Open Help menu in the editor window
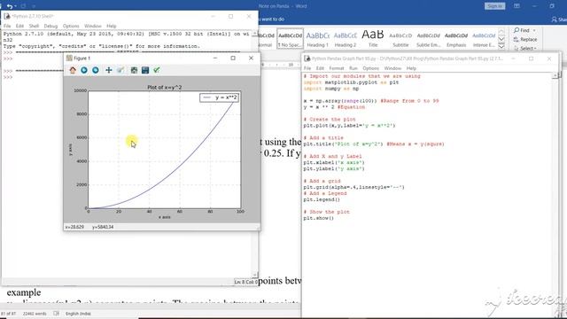567x319 pixels. [411, 68]
